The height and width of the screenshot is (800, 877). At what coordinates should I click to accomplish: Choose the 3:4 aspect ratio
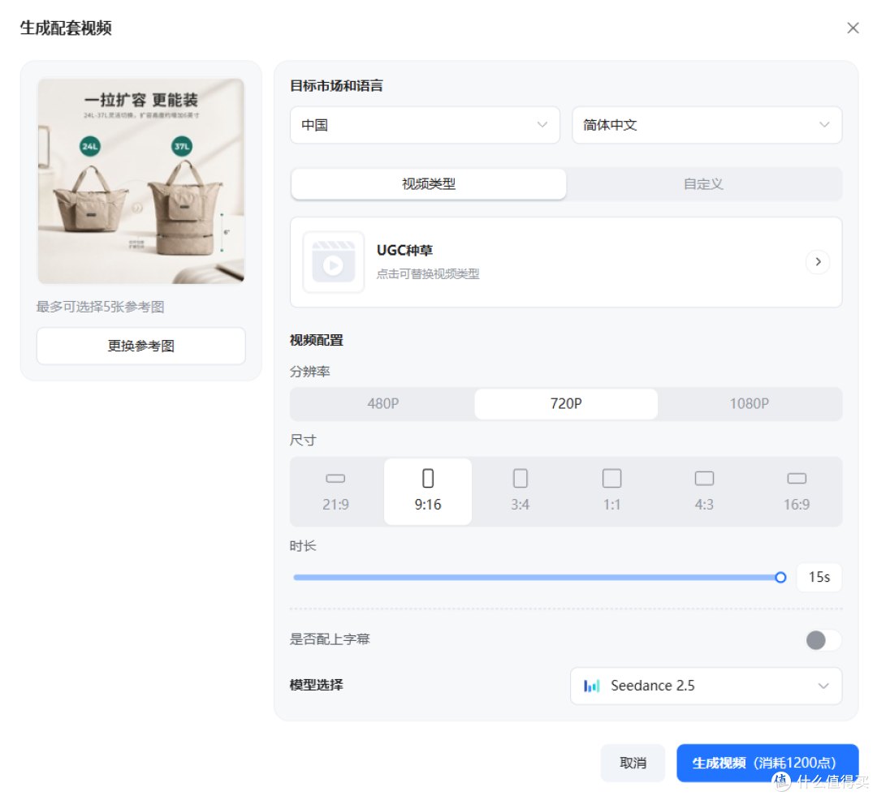tap(521, 491)
